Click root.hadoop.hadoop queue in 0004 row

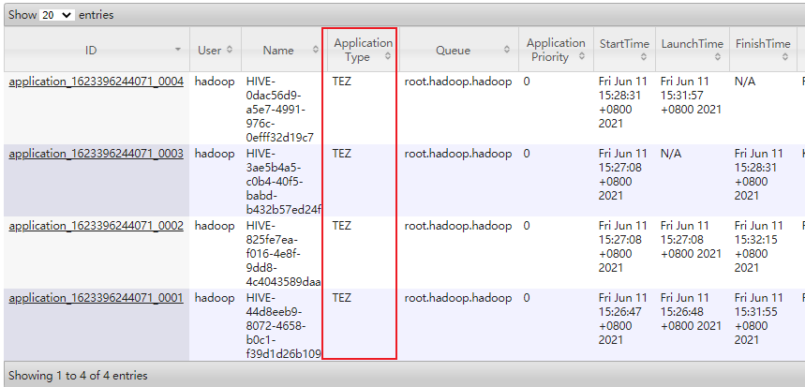[458, 82]
